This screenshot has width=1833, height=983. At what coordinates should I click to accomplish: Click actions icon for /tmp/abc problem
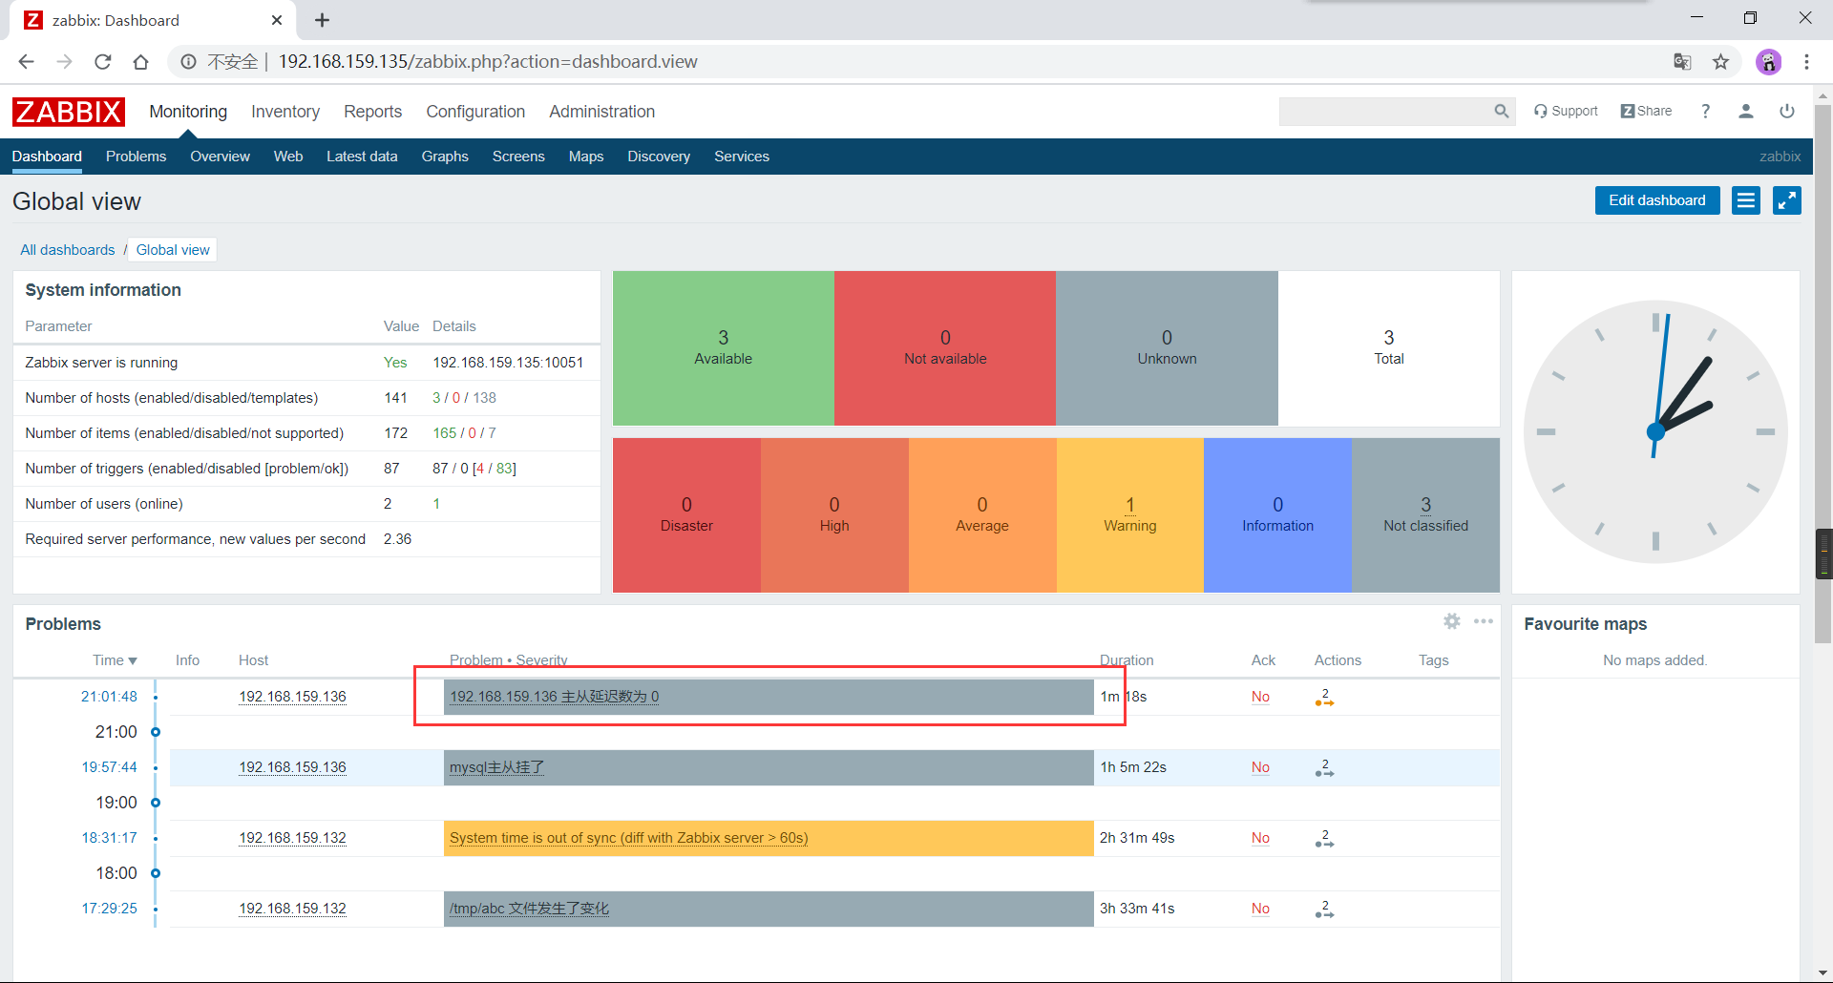point(1324,910)
